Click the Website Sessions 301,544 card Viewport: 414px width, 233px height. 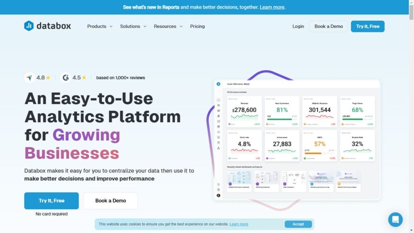tap(320, 112)
